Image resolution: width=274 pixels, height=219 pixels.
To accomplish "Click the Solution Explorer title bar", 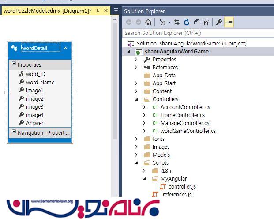I will tap(198, 11).
